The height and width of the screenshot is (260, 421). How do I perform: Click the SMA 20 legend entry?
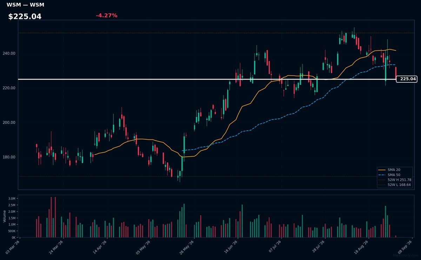point(394,170)
